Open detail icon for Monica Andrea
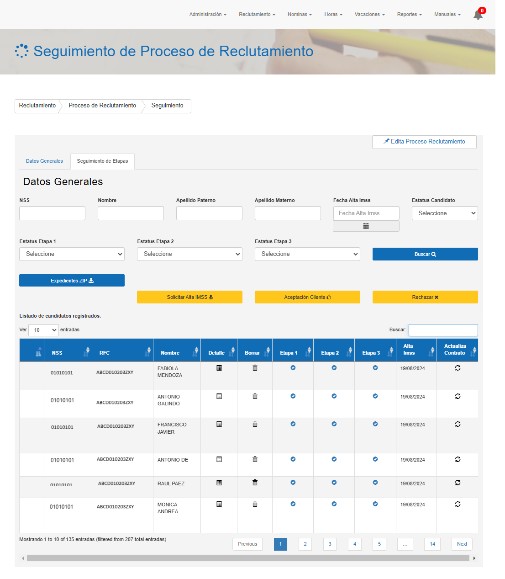Viewport: 505px width, 579px height. point(219,504)
